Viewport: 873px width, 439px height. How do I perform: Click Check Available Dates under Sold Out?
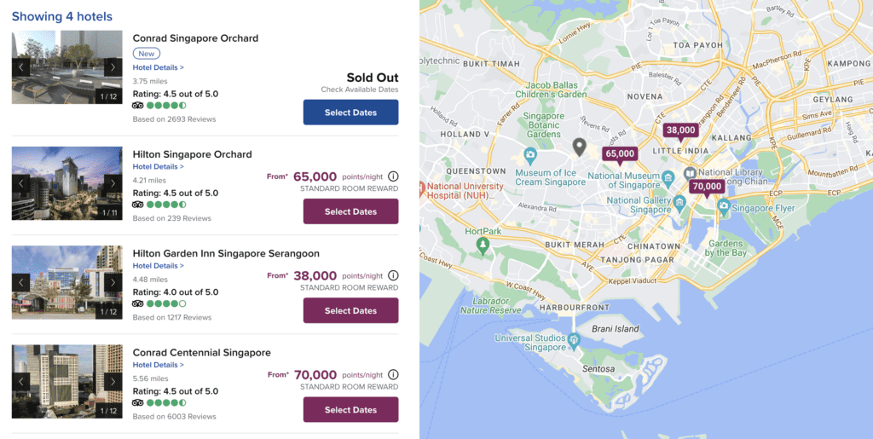[359, 90]
